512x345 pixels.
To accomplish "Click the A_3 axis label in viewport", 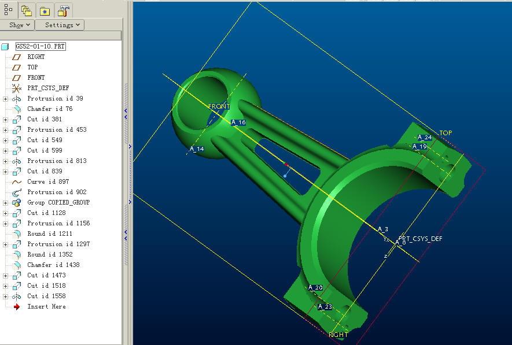I will click(x=383, y=229).
